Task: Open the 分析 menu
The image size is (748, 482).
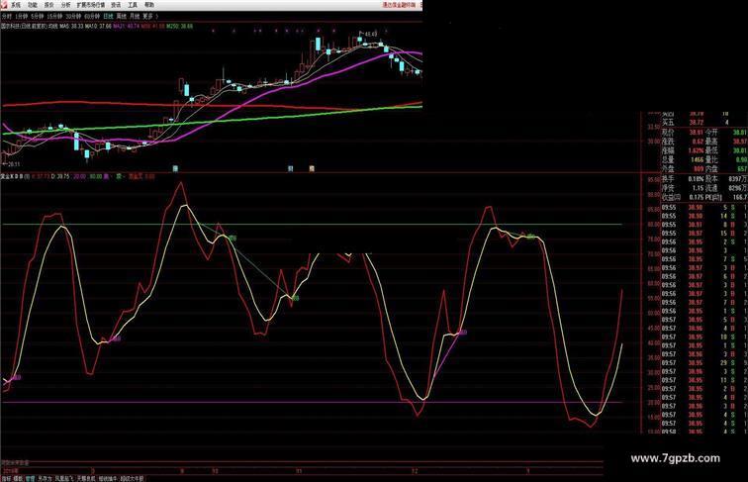Action: (x=66, y=5)
